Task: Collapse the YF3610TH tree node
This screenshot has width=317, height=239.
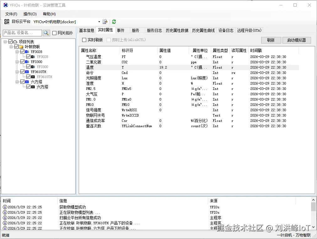Action: click(17, 72)
